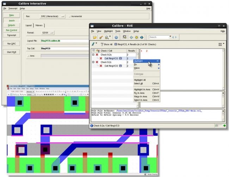This screenshot has height=177, width=229.
Task: Click the info icon in RVE status bar
Action: [x=92, y=126]
